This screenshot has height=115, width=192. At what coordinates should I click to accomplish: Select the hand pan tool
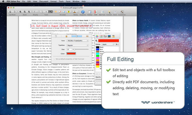coord(42,12)
